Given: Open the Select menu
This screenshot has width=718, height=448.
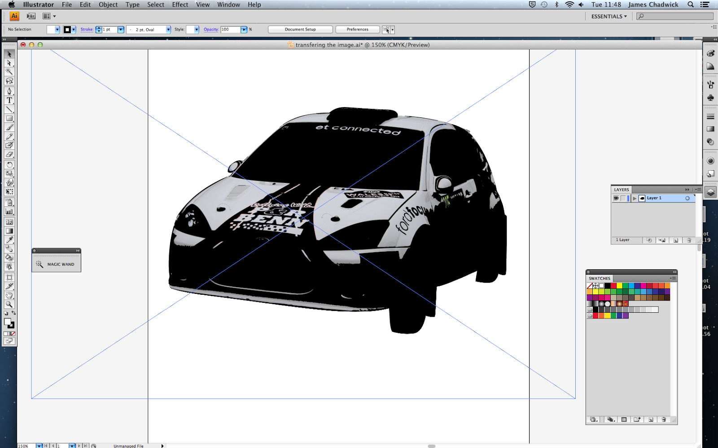Looking at the screenshot, I should pos(156,4).
